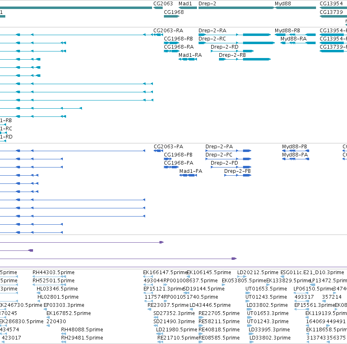Click EST RH48088.5prime
Viewport: 347px width, 344px height.
(x=82, y=330)
